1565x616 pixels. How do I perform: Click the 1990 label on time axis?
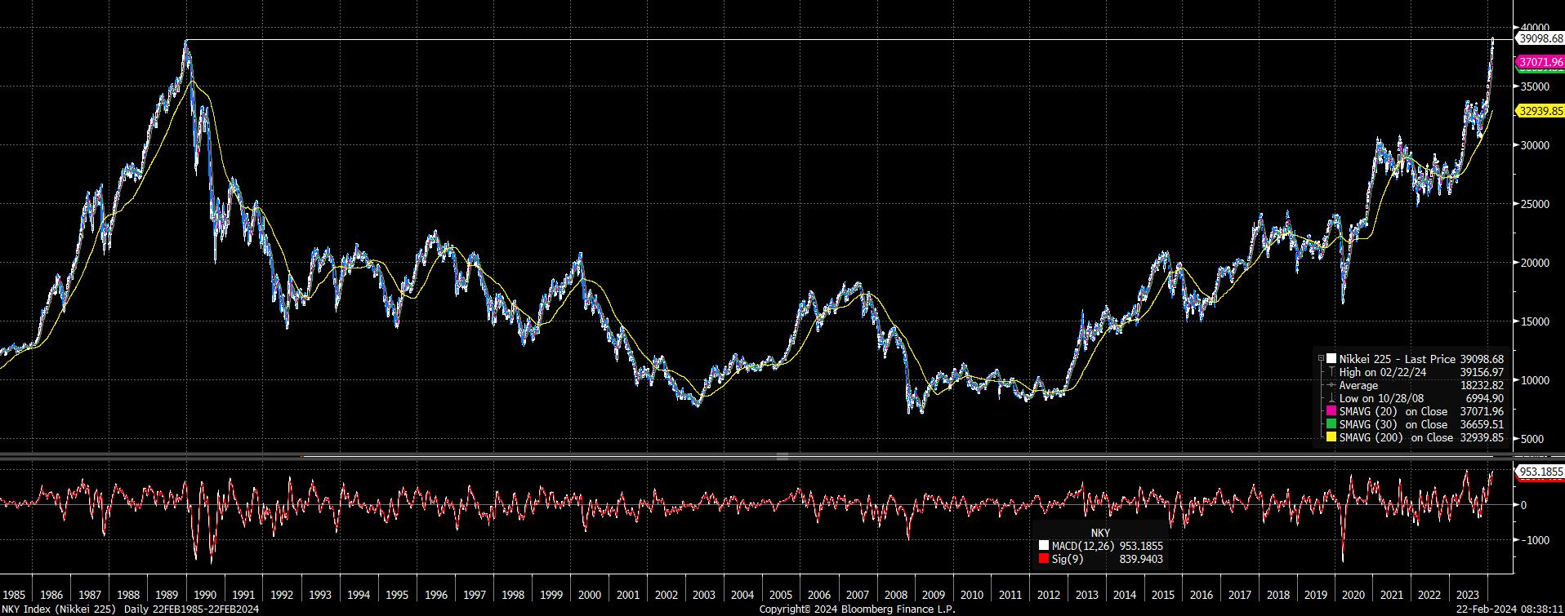(x=205, y=596)
